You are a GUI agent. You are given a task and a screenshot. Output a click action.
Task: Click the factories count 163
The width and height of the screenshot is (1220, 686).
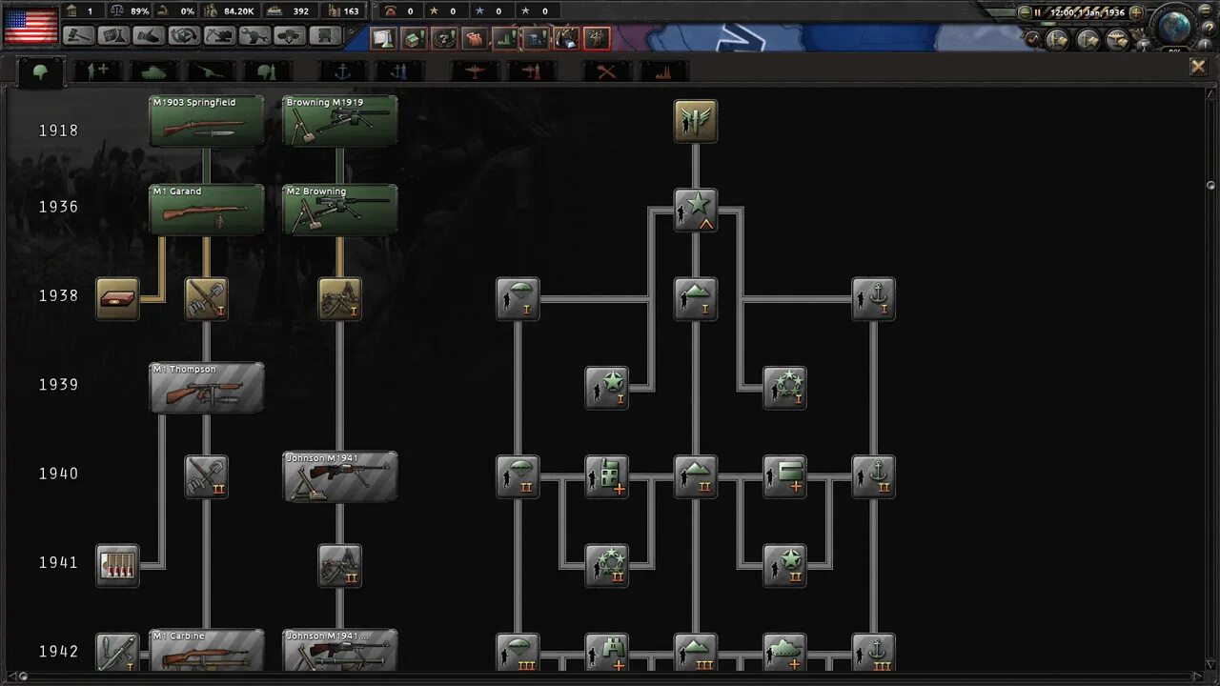pyautogui.click(x=343, y=11)
